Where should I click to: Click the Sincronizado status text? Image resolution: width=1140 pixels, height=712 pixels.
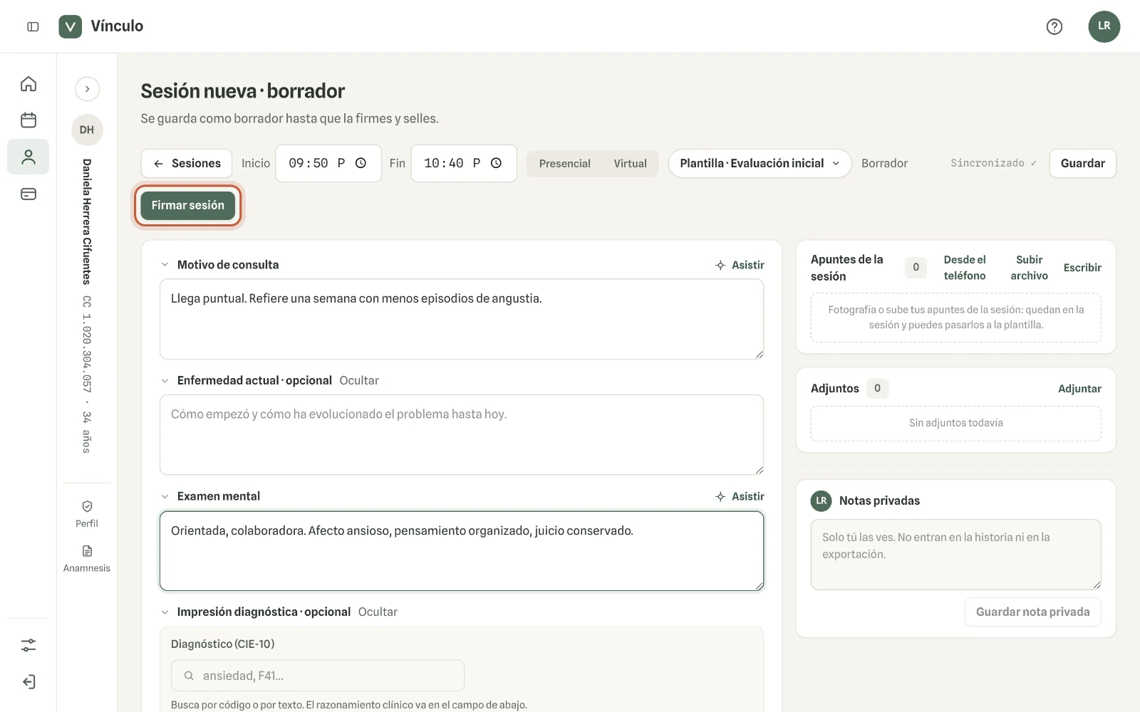993,163
